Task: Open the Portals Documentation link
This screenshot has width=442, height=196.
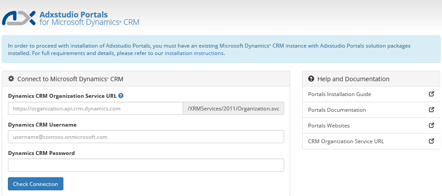Action: pos(337,110)
